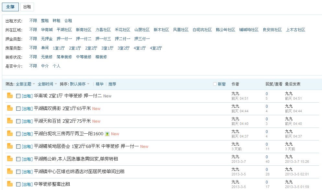Select 精装修 decoration status
This screenshot has height=190, width=322.
click(x=101, y=57)
